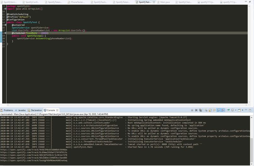This screenshot has width=254, height=166.
Task: Click the @Profile("default") annotation
Action: tap(19, 17)
